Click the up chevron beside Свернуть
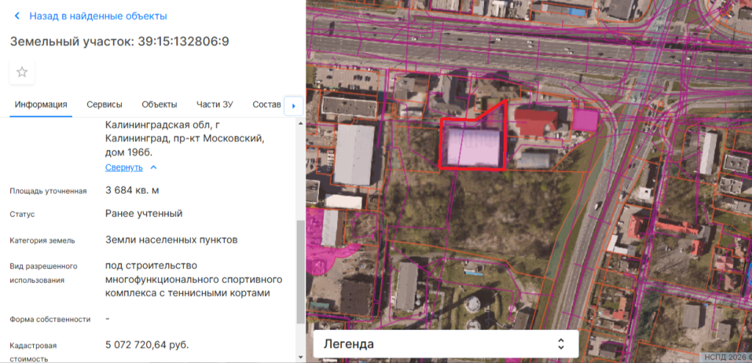The width and height of the screenshot is (752, 363). pos(153,168)
